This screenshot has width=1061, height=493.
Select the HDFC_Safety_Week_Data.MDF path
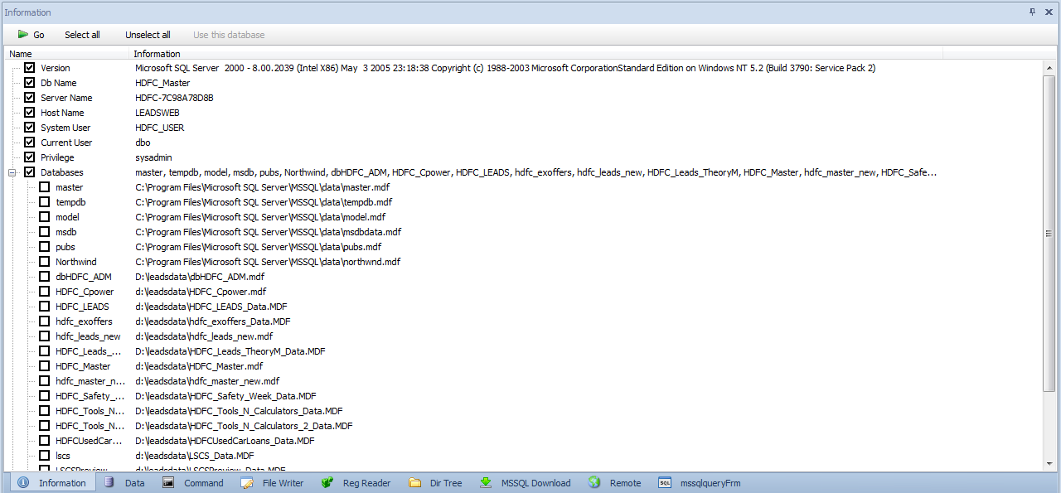tap(225, 396)
